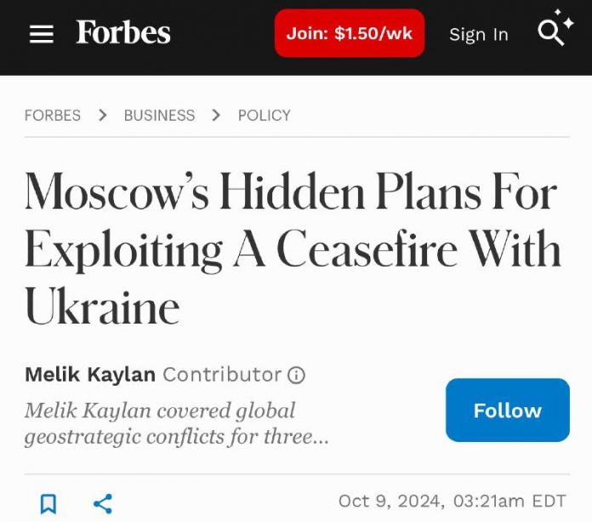Click the Moscow's Hidden Plans headline
The image size is (592, 522).
click(292, 249)
